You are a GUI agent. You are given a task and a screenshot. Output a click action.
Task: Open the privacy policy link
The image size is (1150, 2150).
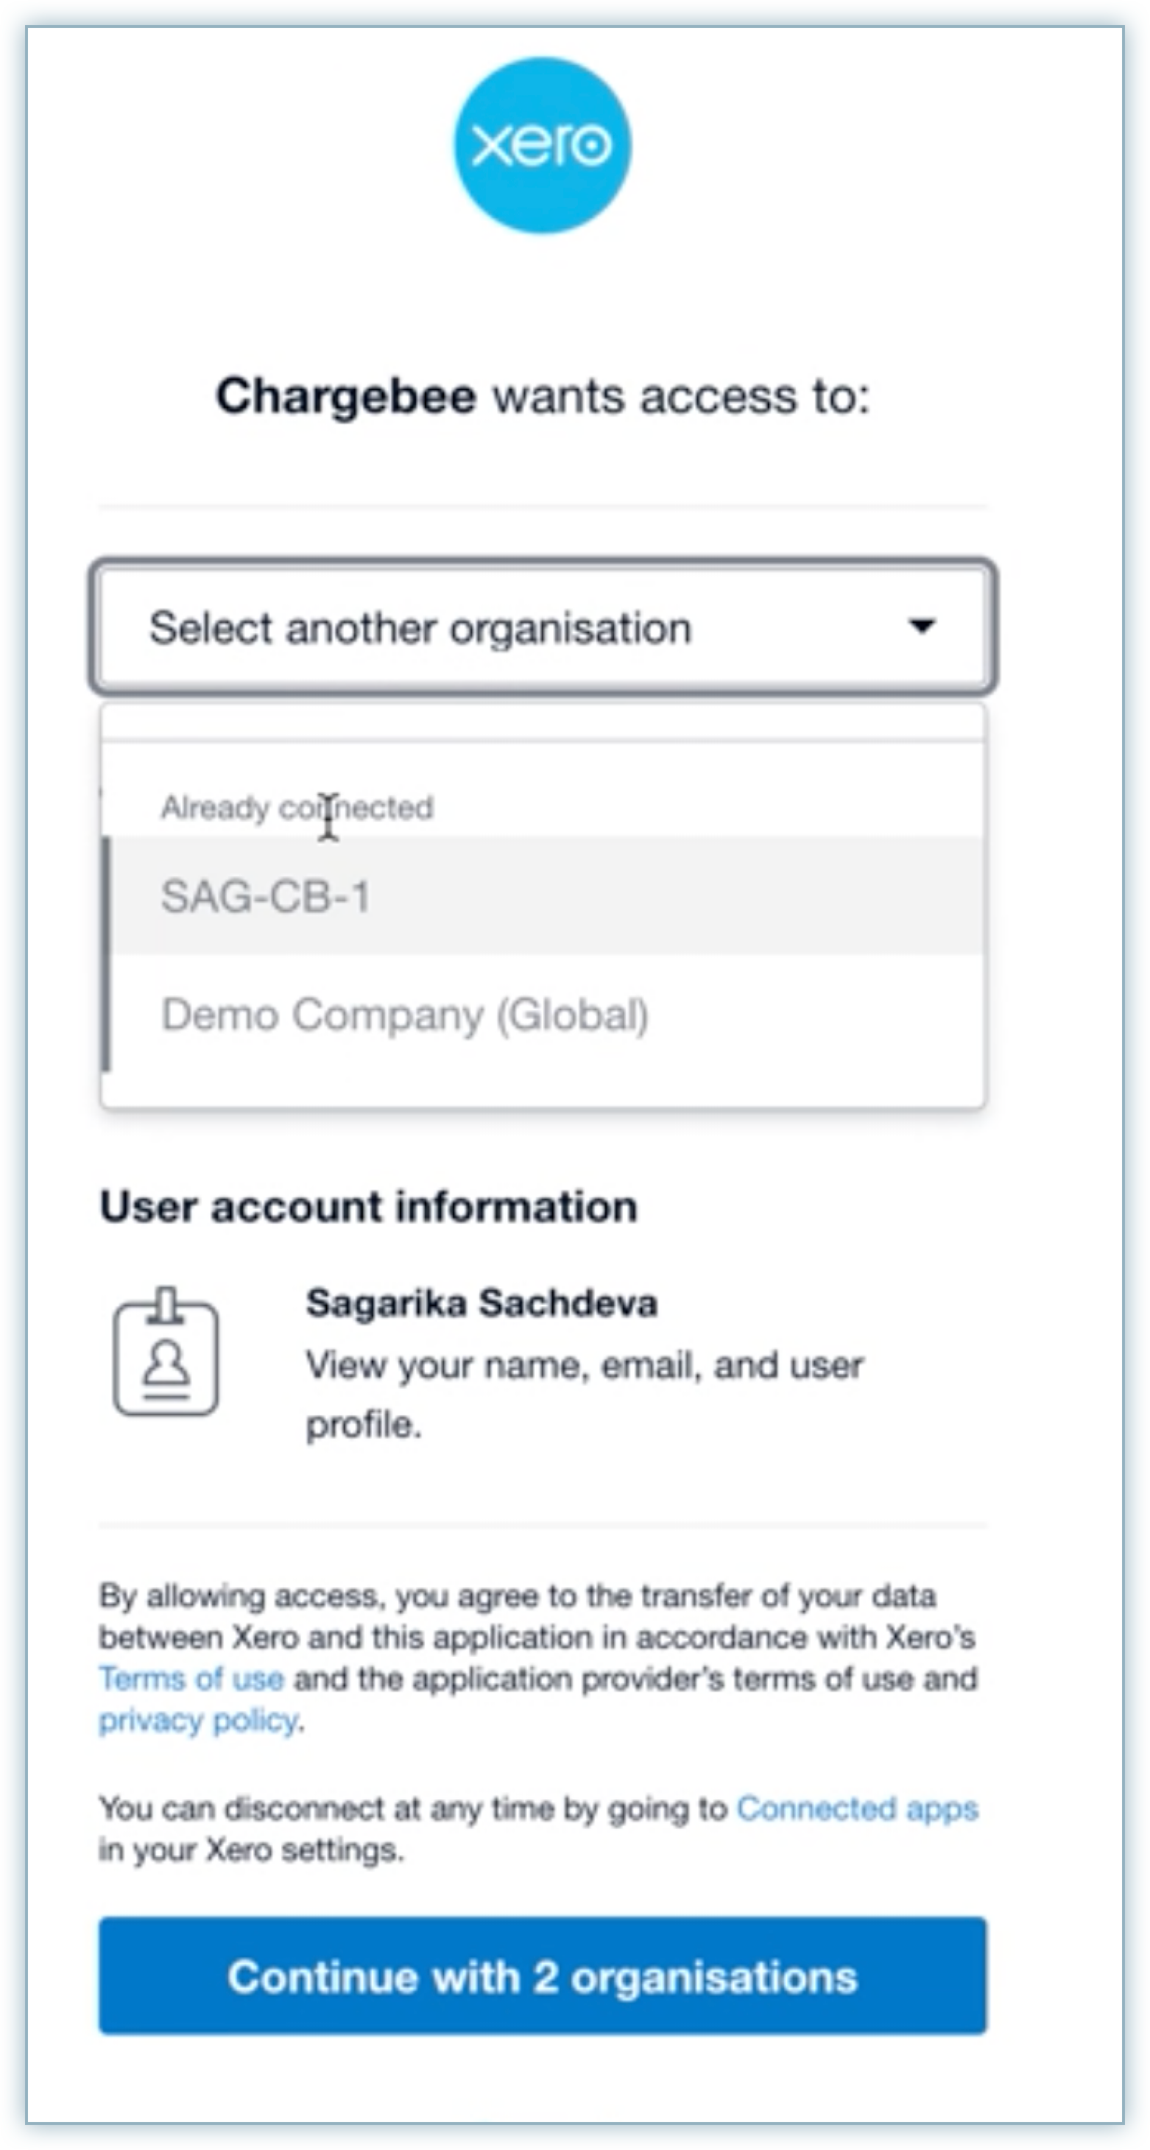click(198, 1719)
